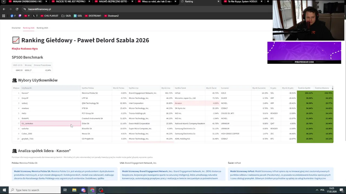
Task: Open Task View in the taskbar
Action: click(x=65, y=190)
